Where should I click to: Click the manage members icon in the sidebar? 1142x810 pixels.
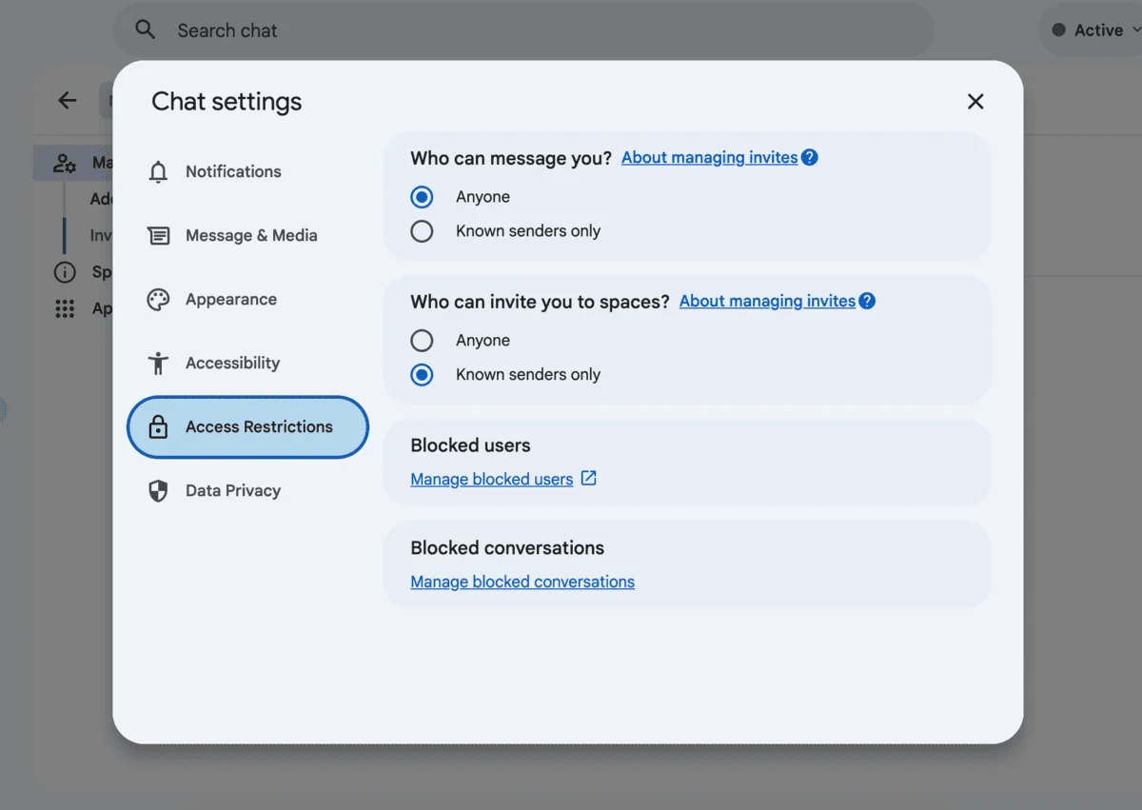coord(65,163)
